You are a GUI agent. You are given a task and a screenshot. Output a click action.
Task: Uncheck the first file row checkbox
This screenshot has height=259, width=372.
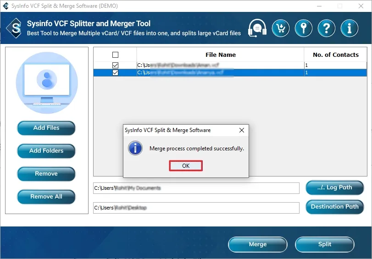pos(115,65)
